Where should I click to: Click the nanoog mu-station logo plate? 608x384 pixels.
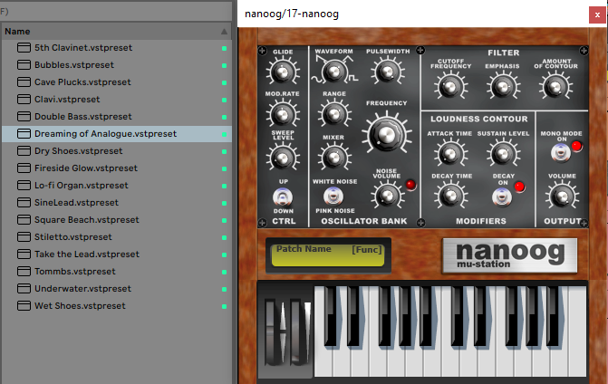tap(509, 255)
